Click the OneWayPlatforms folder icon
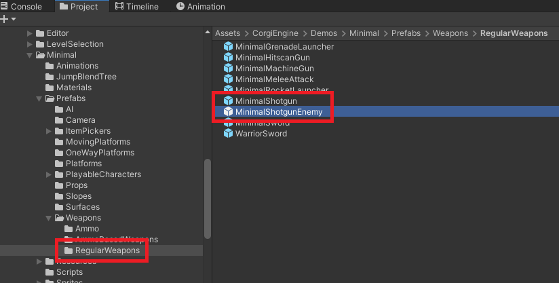 tap(59, 153)
